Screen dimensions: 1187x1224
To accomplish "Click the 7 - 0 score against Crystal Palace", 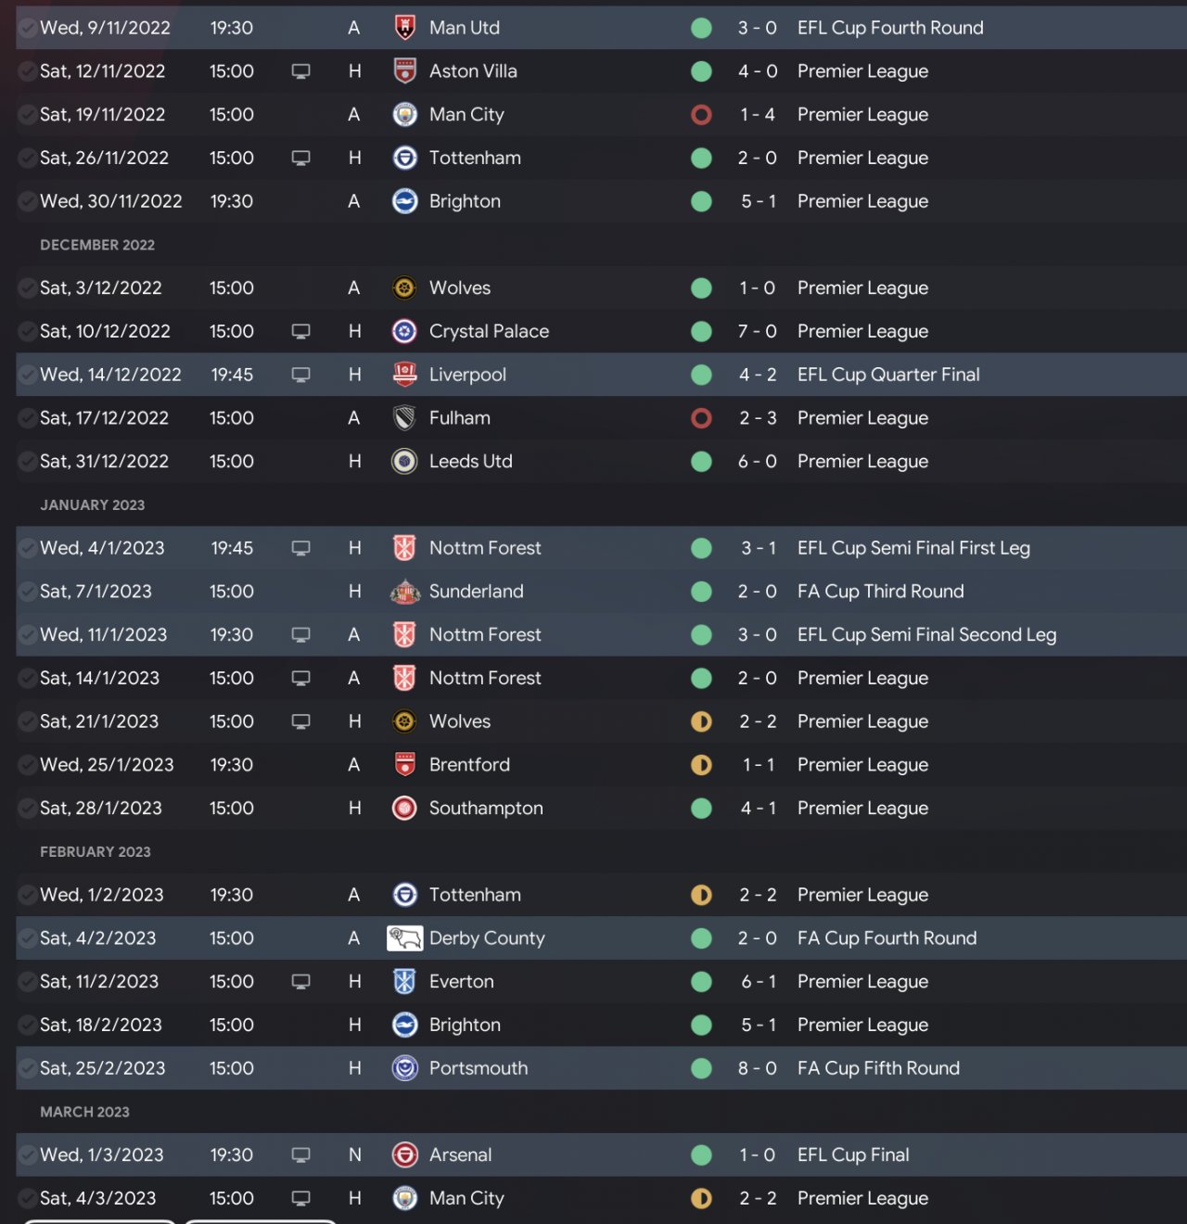I will (758, 331).
